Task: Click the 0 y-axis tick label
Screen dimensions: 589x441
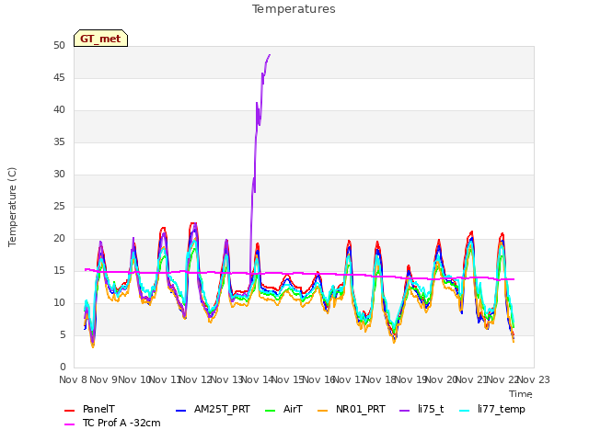Action: click(63, 367)
